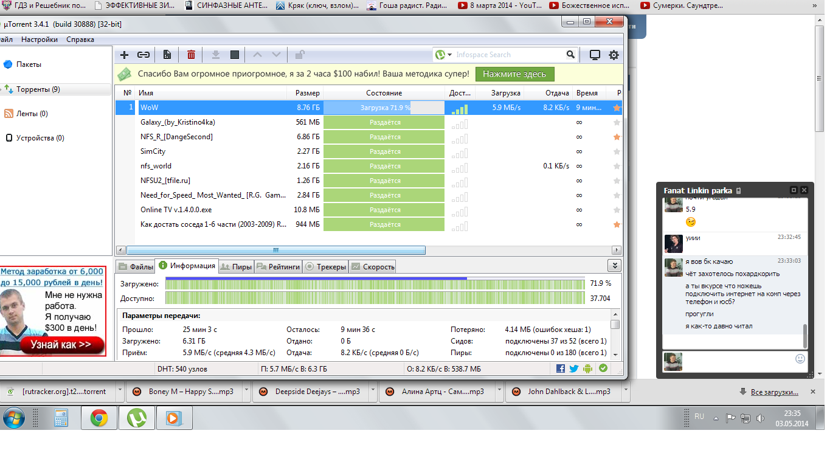Open the Calculator from the taskbar
The width and height of the screenshot is (827, 467).
click(x=61, y=418)
